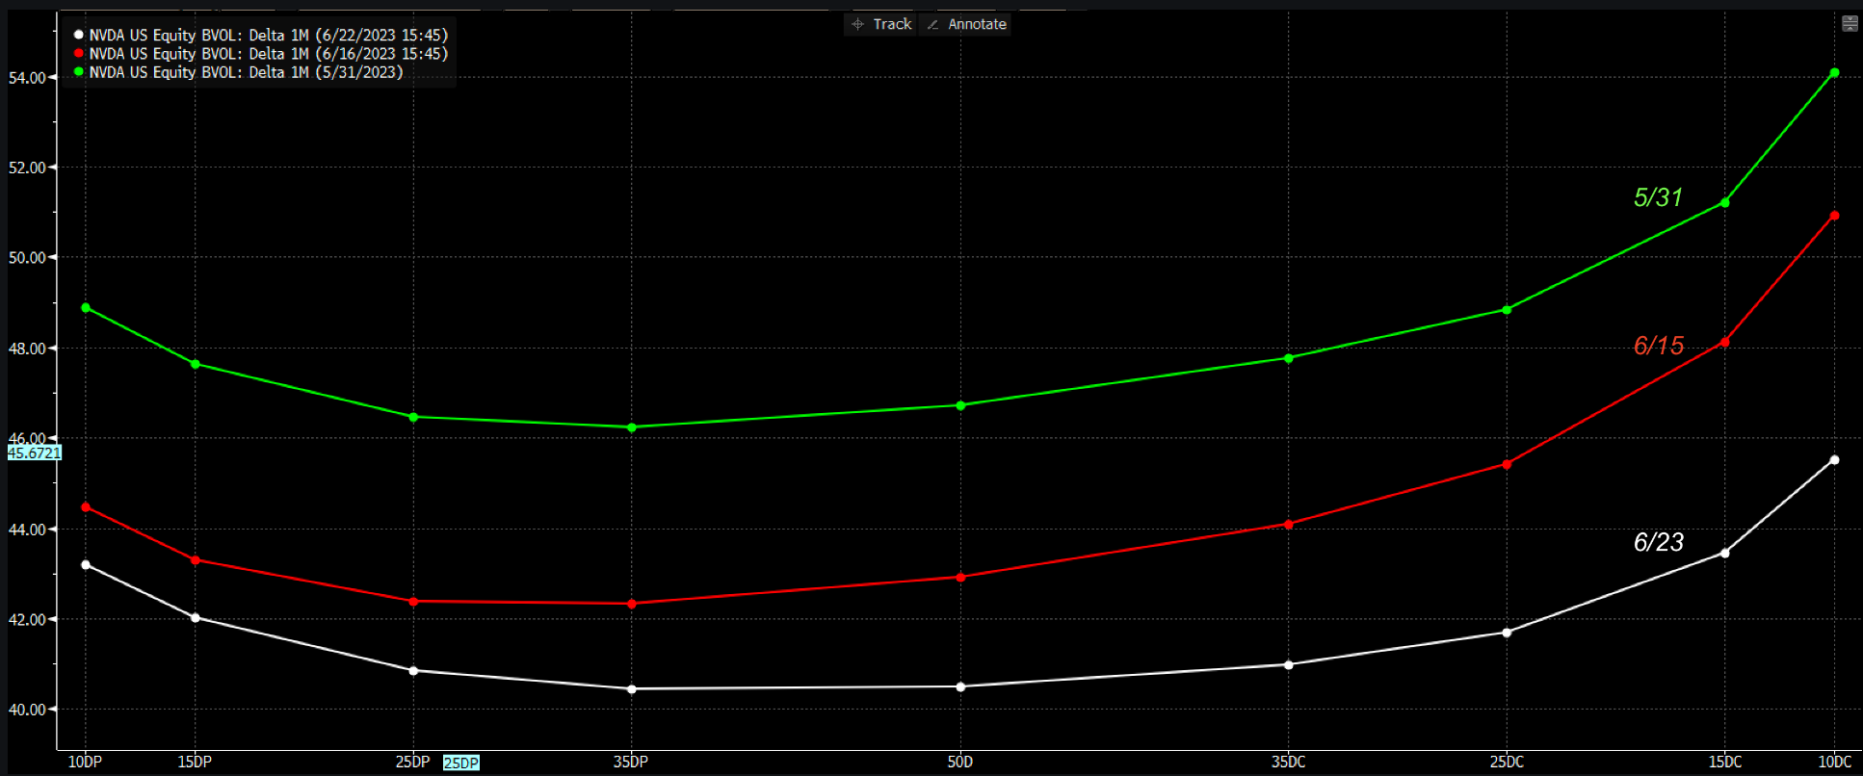The image size is (1863, 776).
Task: Click the white curve data point at 10DP
Action: point(86,565)
